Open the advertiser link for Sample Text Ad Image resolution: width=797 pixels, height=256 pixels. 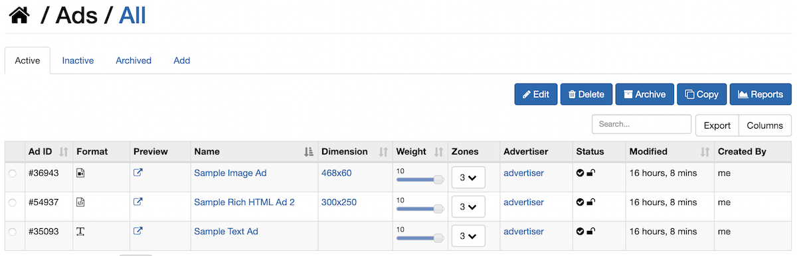(523, 231)
